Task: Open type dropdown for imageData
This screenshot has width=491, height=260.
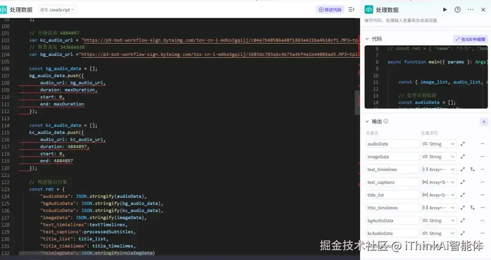Action: coord(439,157)
